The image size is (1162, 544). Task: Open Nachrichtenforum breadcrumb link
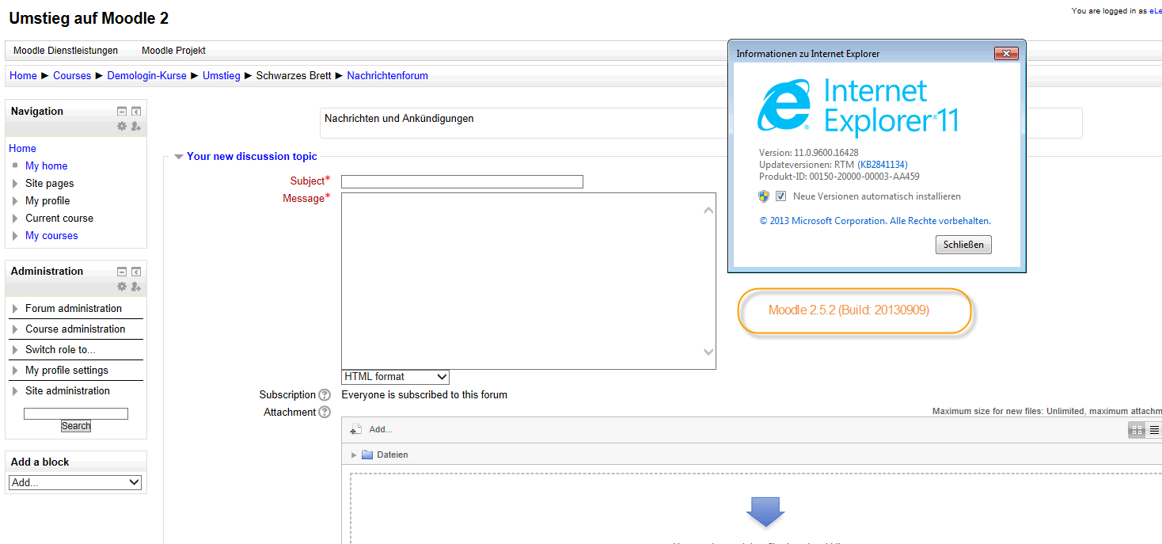click(388, 76)
